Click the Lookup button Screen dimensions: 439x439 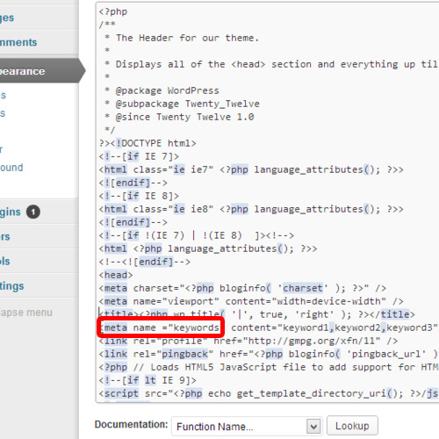352,426
